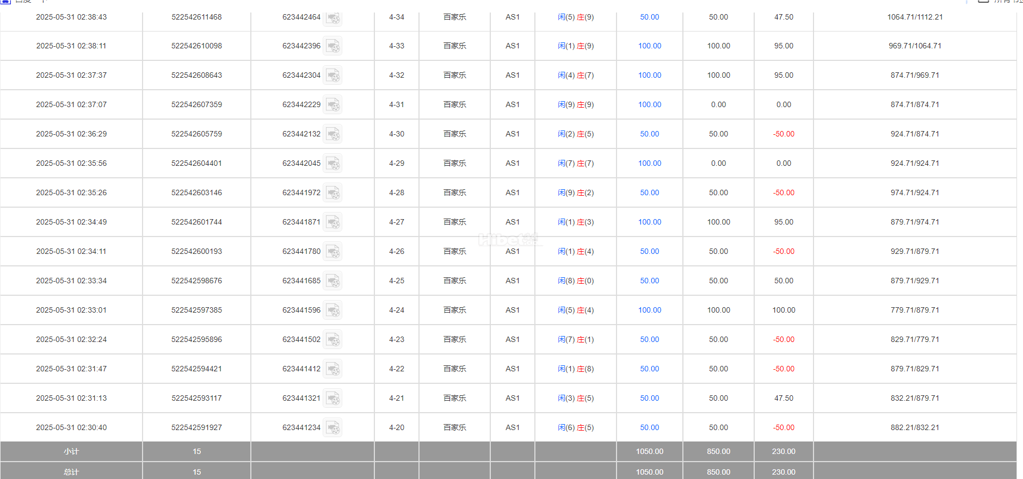The height and width of the screenshot is (479, 1023).
Task: Click the 闲(8) 庄(0) result in row 4-25
Action: (x=575, y=281)
